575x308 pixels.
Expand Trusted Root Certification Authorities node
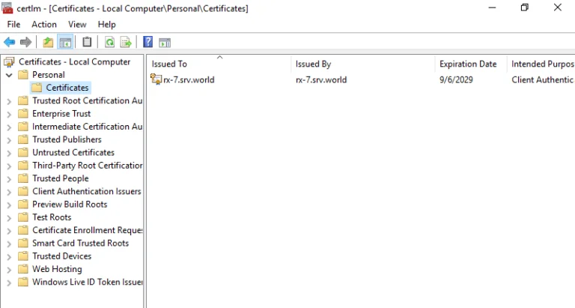(x=9, y=101)
